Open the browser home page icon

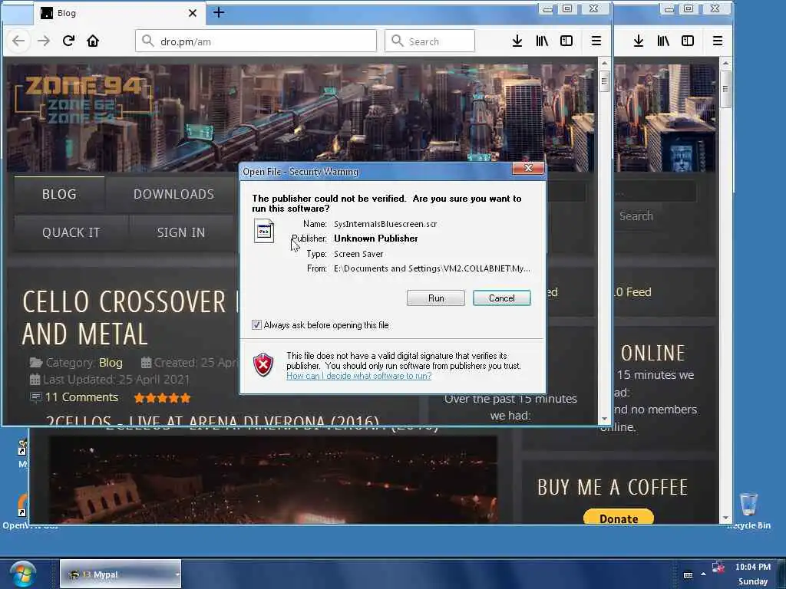[x=93, y=41]
